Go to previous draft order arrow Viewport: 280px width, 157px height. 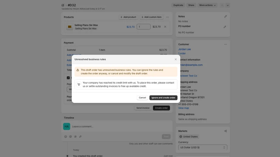(222, 5)
